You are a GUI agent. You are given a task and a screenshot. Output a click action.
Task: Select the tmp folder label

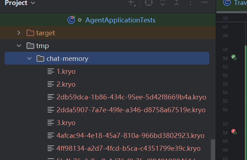pos(43,46)
